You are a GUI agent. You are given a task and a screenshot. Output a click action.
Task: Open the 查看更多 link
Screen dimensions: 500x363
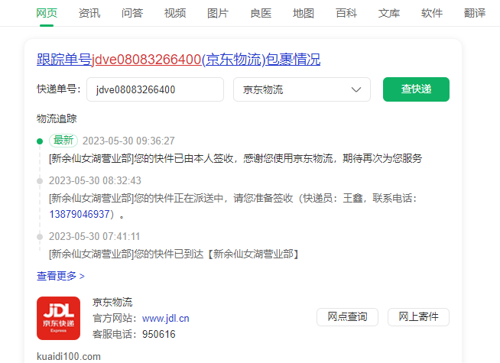(x=60, y=276)
